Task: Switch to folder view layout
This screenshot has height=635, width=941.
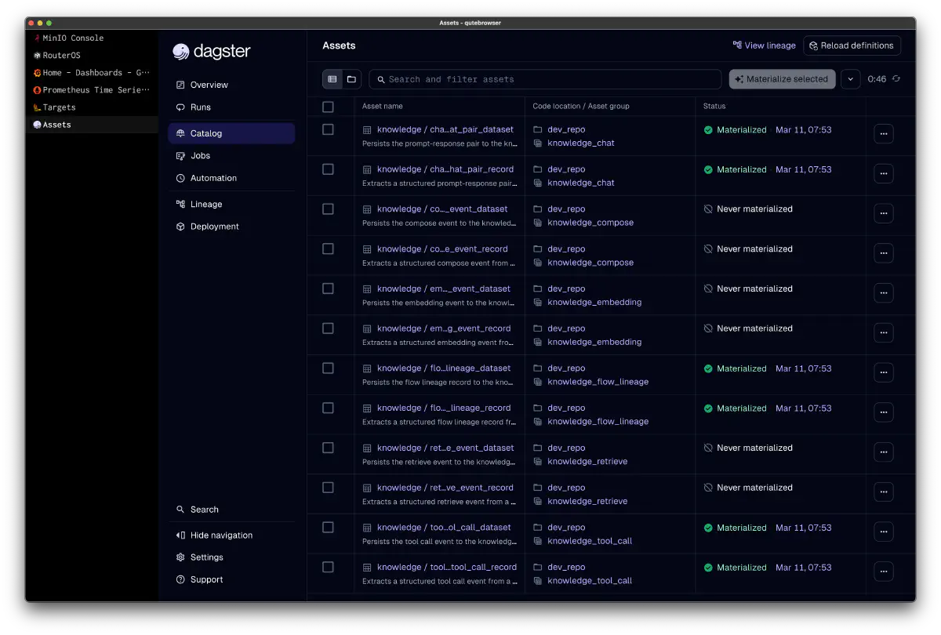Action: [x=351, y=79]
